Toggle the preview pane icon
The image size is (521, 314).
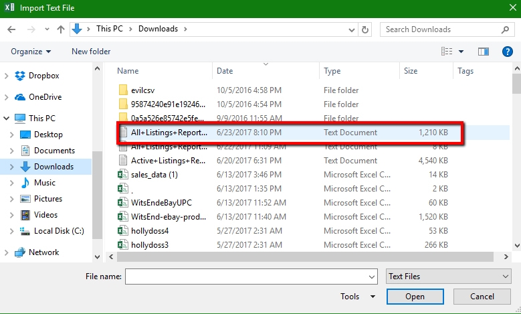coord(484,52)
